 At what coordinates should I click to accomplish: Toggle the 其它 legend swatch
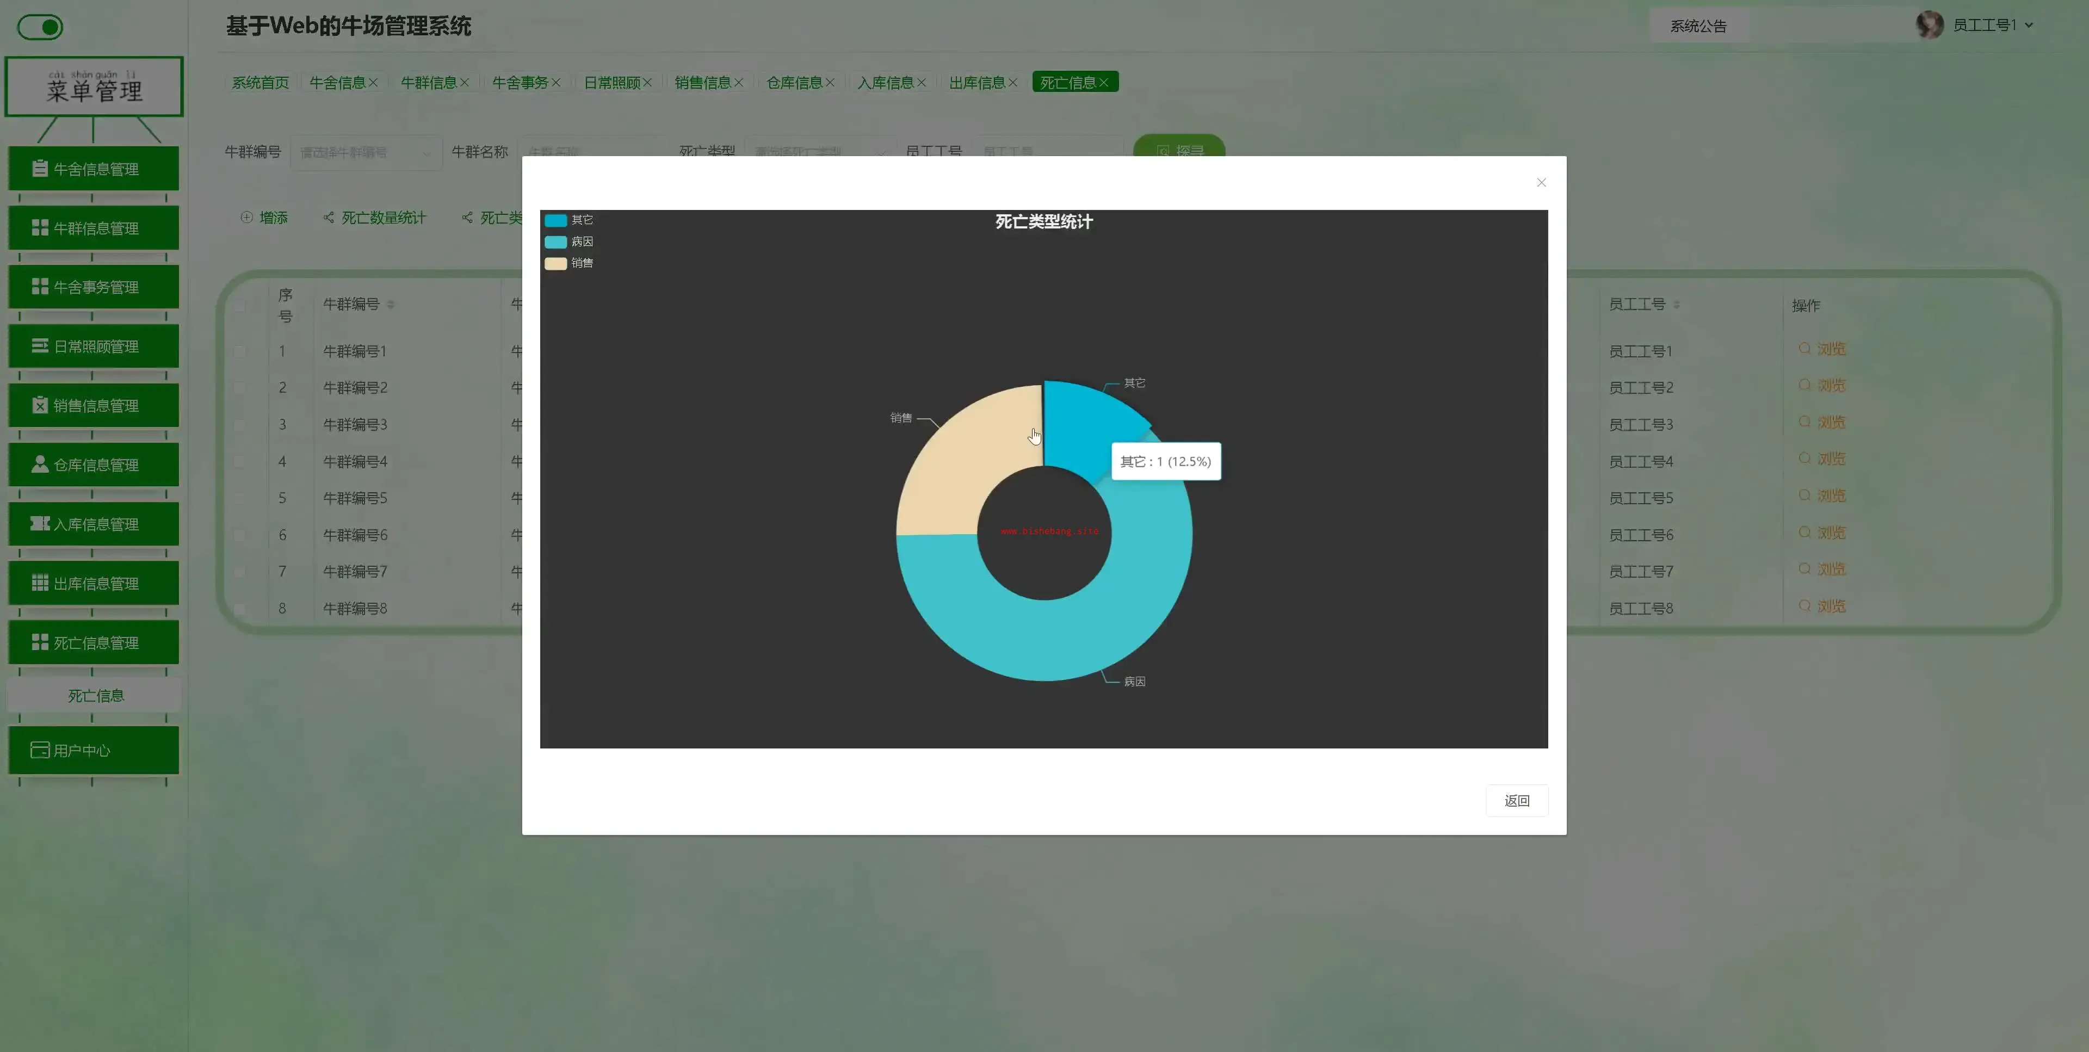click(x=555, y=221)
